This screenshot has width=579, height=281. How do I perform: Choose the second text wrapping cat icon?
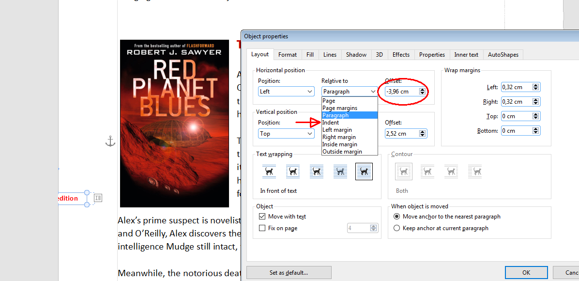pyautogui.click(x=293, y=172)
